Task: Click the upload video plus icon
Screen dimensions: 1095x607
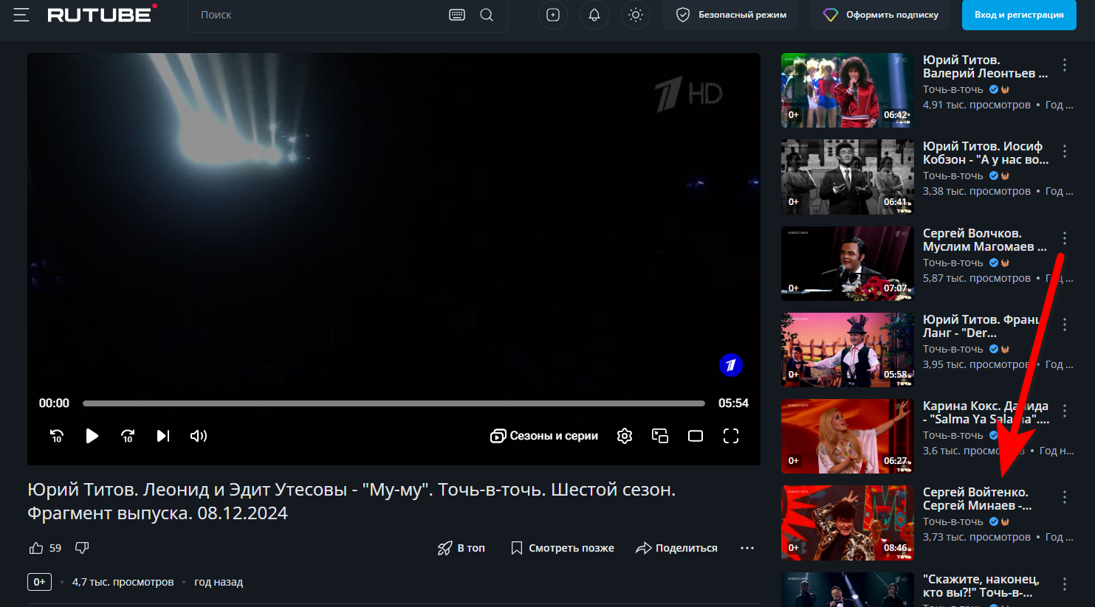Action: 553,15
